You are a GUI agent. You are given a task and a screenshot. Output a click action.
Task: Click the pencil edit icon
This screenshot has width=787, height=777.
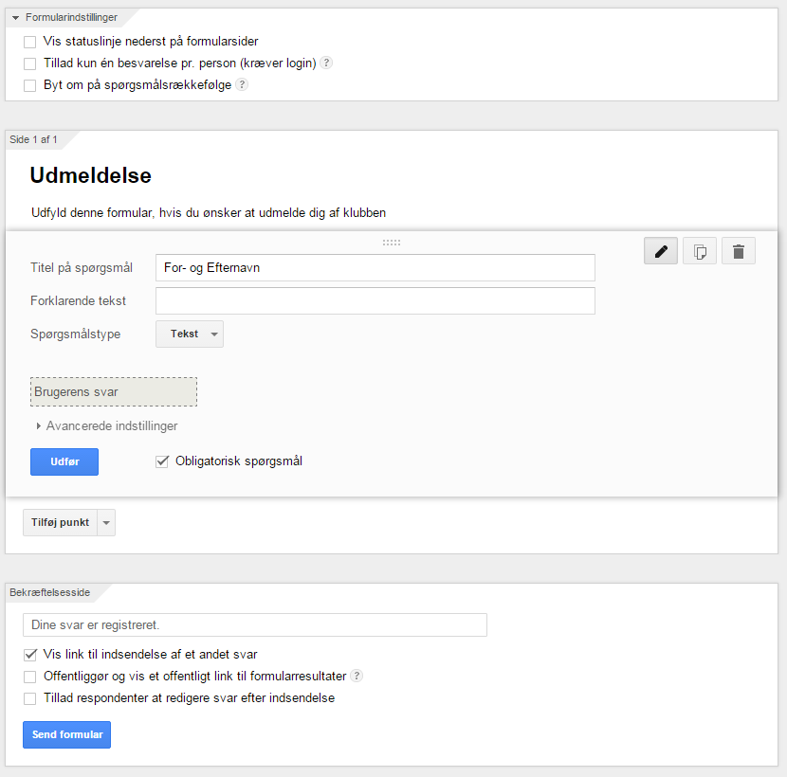661,251
